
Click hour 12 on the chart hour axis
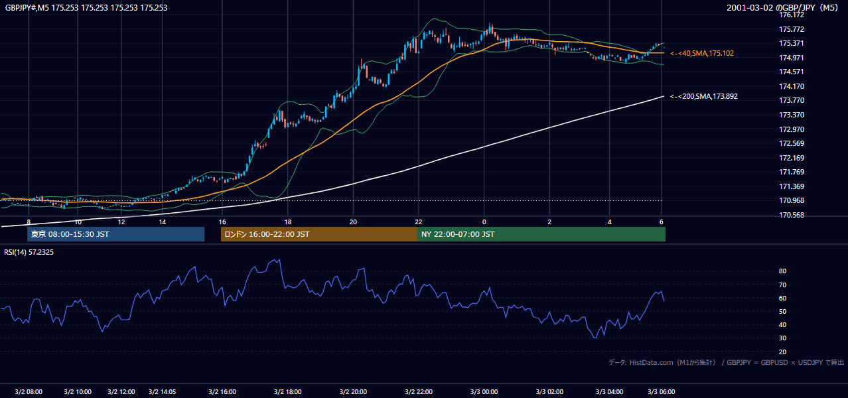[122, 222]
